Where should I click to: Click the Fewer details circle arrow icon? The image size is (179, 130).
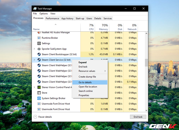pyautogui.click(x=35, y=117)
